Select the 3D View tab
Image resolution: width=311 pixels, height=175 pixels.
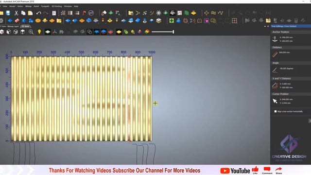pos(26,26)
